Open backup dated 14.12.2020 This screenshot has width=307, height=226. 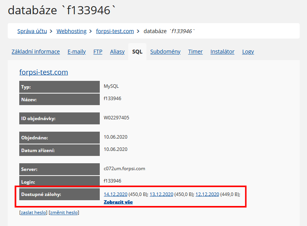[x=116, y=194]
